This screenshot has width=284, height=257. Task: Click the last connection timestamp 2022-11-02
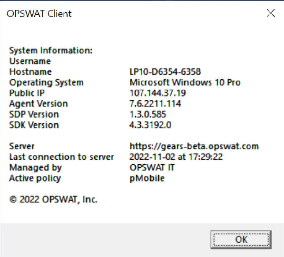(x=176, y=157)
